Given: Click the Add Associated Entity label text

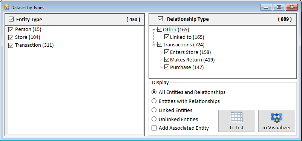Looking at the screenshot, I should click(x=184, y=128).
